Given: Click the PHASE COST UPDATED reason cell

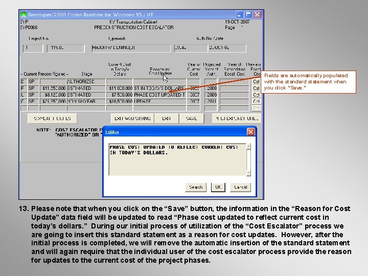Looking at the screenshot, I should coord(160,95).
